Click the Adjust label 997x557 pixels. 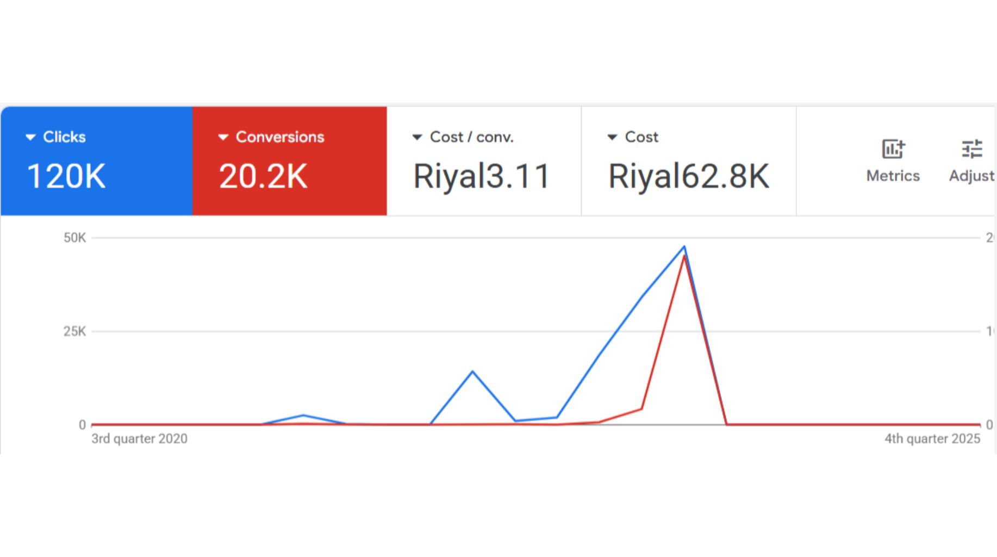[972, 176]
